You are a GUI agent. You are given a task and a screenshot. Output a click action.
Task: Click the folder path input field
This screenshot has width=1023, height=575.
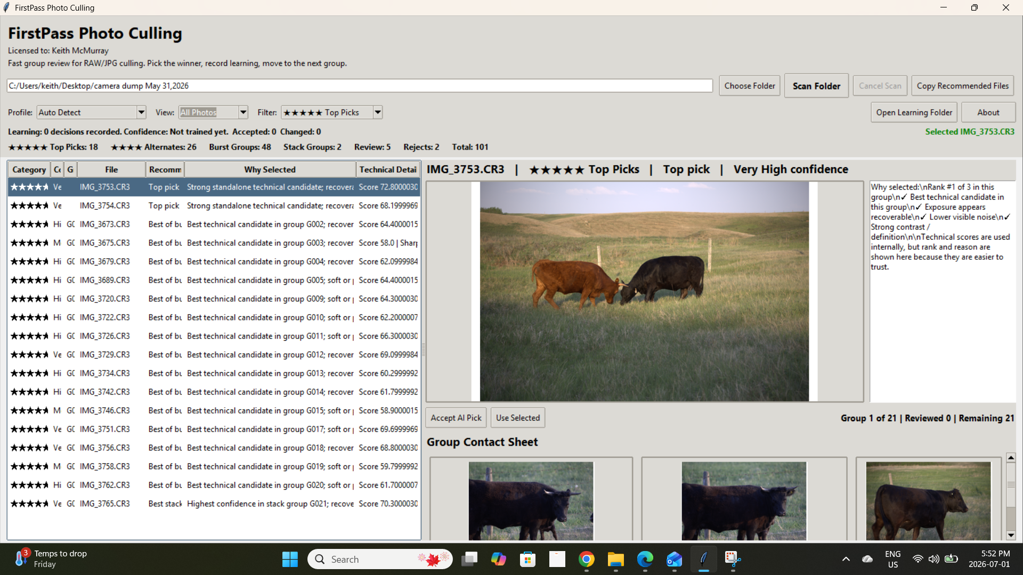[360, 86]
